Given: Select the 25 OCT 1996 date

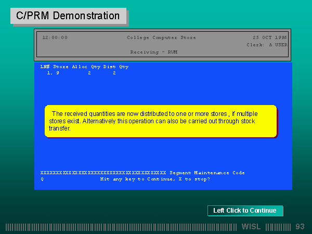Looking at the screenshot, I should coord(270,37).
